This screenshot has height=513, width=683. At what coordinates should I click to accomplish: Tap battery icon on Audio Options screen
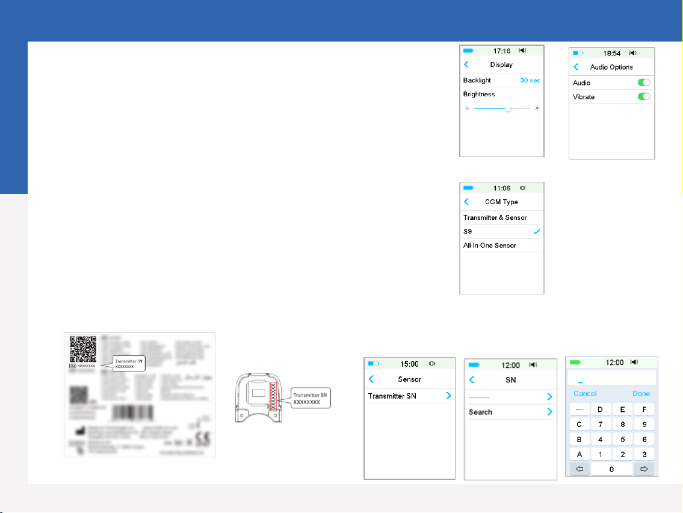578,53
